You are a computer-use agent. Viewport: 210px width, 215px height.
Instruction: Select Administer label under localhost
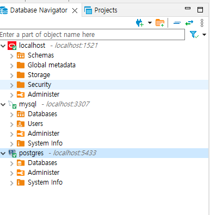(x=44, y=94)
